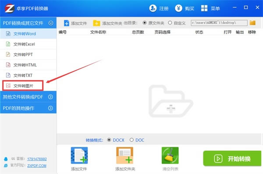Click the large 添加文件 icon at bottom

pyautogui.click(x=79, y=156)
